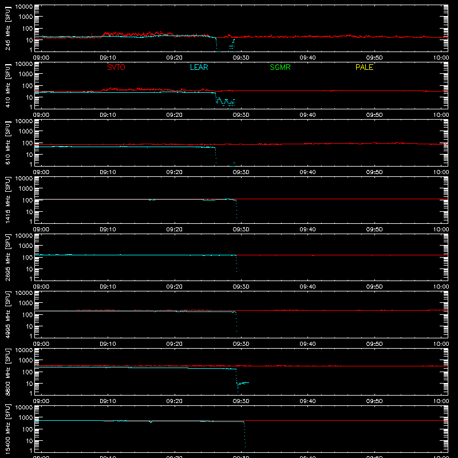Click 09:10 label under the 245 MHz panel
The image size is (458, 458).
pos(108,58)
